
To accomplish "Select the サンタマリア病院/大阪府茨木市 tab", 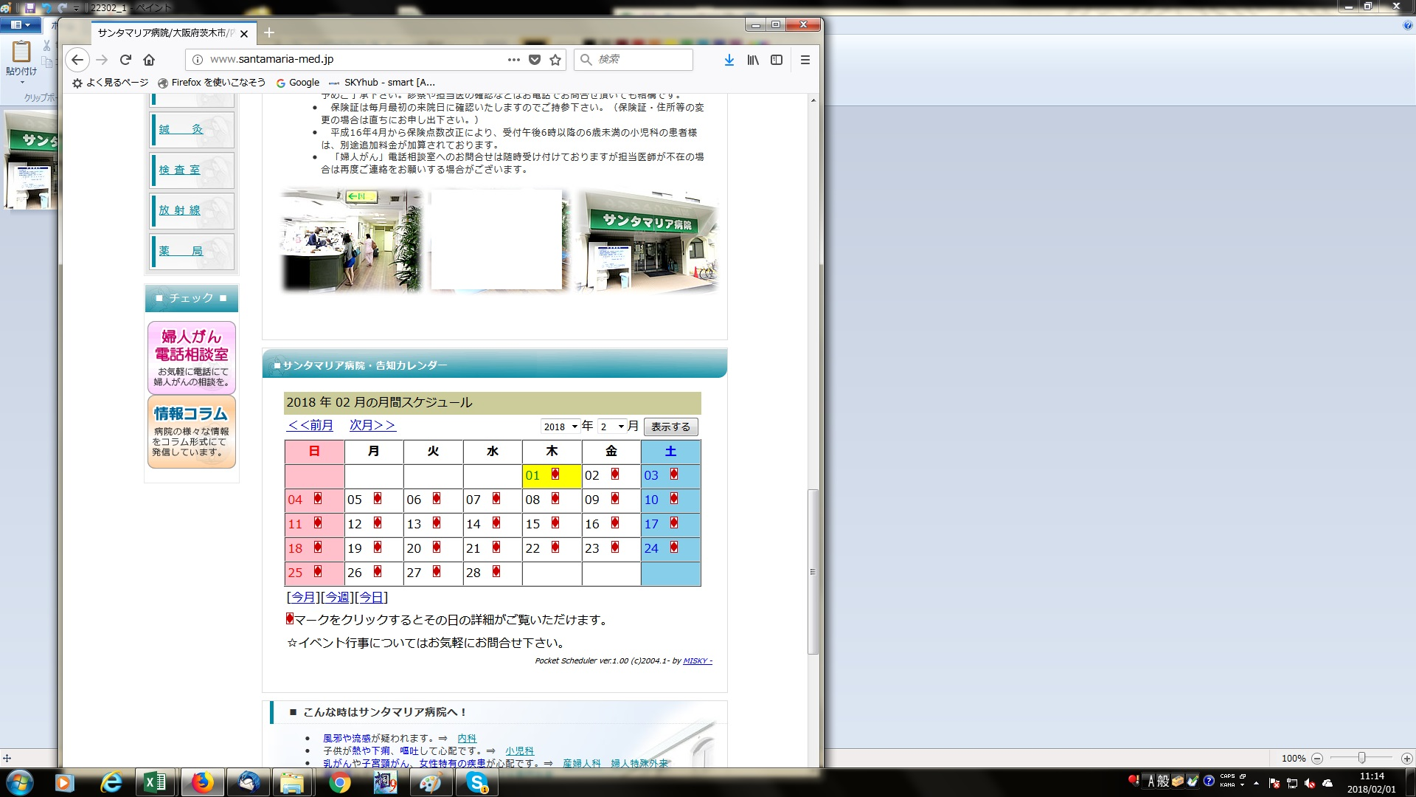I will click(166, 33).
